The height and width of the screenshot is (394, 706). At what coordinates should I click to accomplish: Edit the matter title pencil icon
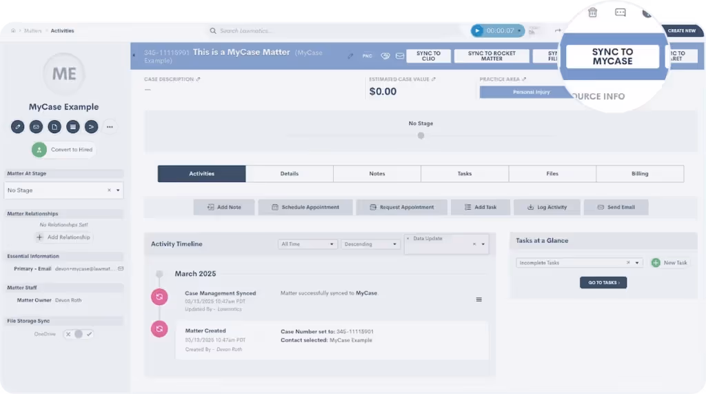coord(350,56)
